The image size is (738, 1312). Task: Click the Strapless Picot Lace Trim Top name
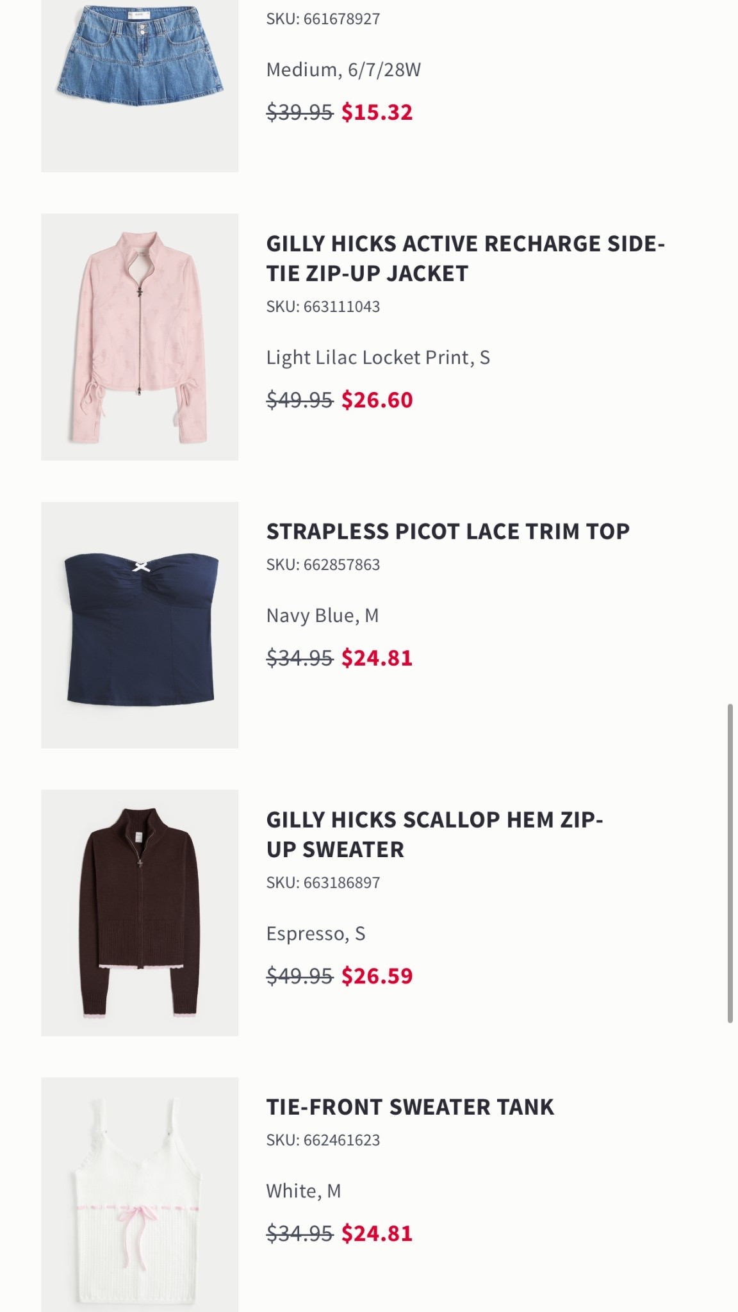448,531
